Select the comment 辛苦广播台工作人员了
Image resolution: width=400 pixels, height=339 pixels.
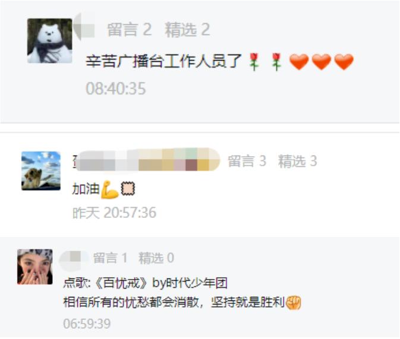(163, 61)
